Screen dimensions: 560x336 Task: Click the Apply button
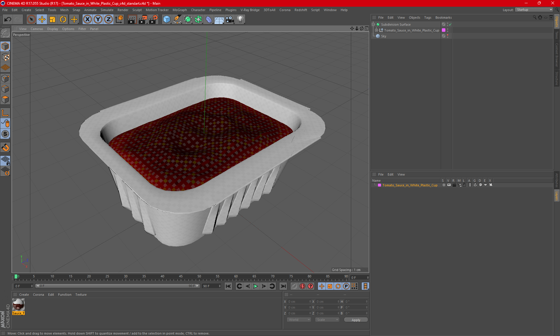[356, 320]
